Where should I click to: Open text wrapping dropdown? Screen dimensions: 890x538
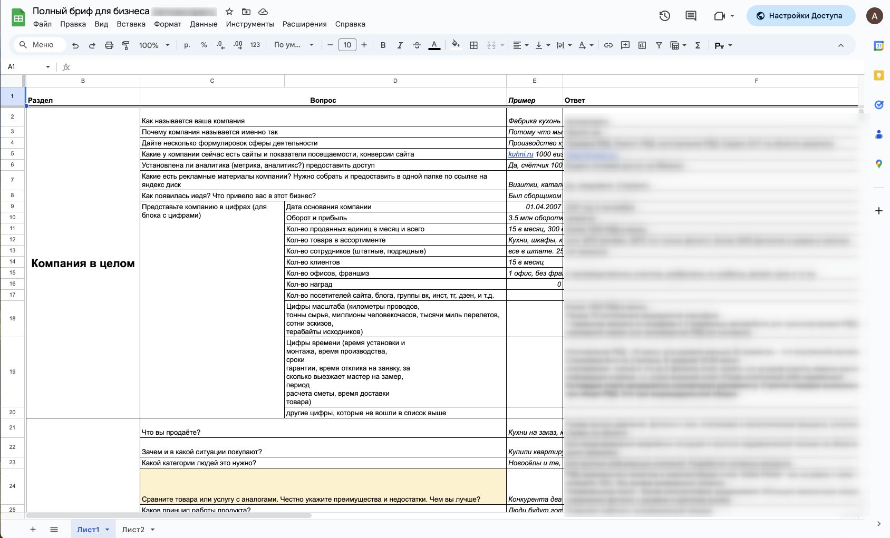coord(564,45)
